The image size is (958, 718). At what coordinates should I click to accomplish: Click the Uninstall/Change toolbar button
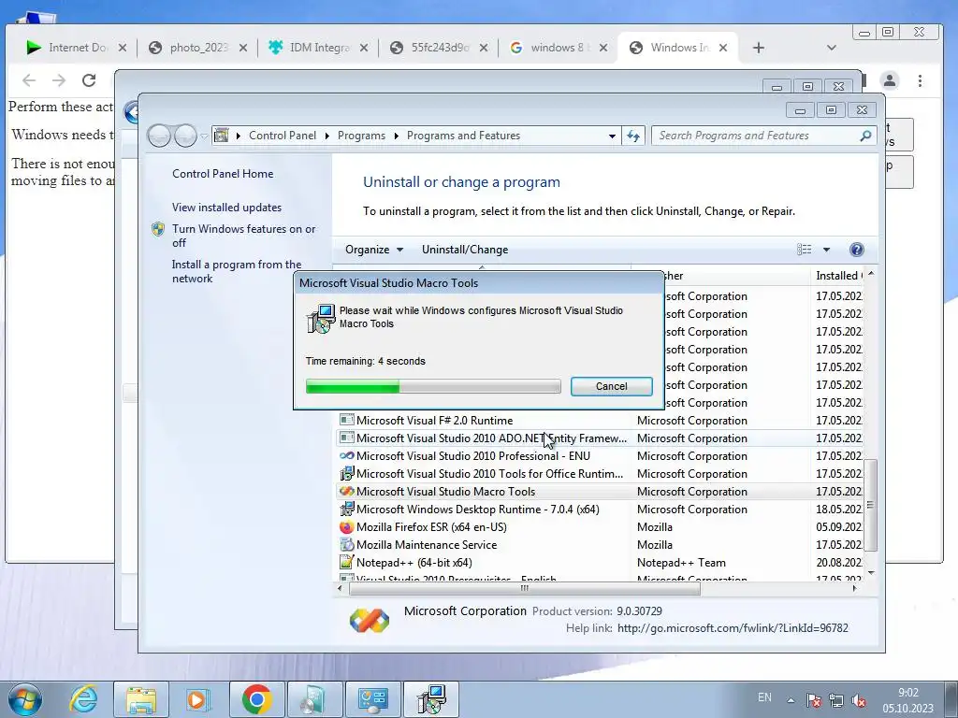point(465,249)
